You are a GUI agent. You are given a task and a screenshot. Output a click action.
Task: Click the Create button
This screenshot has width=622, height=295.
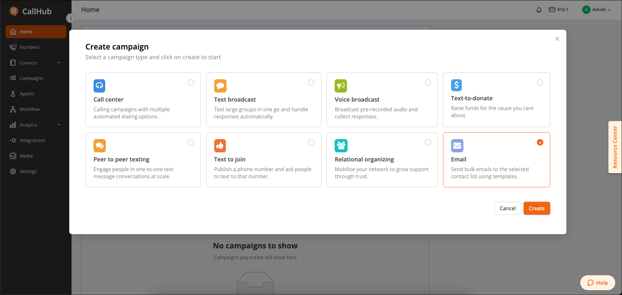pos(537,208)
